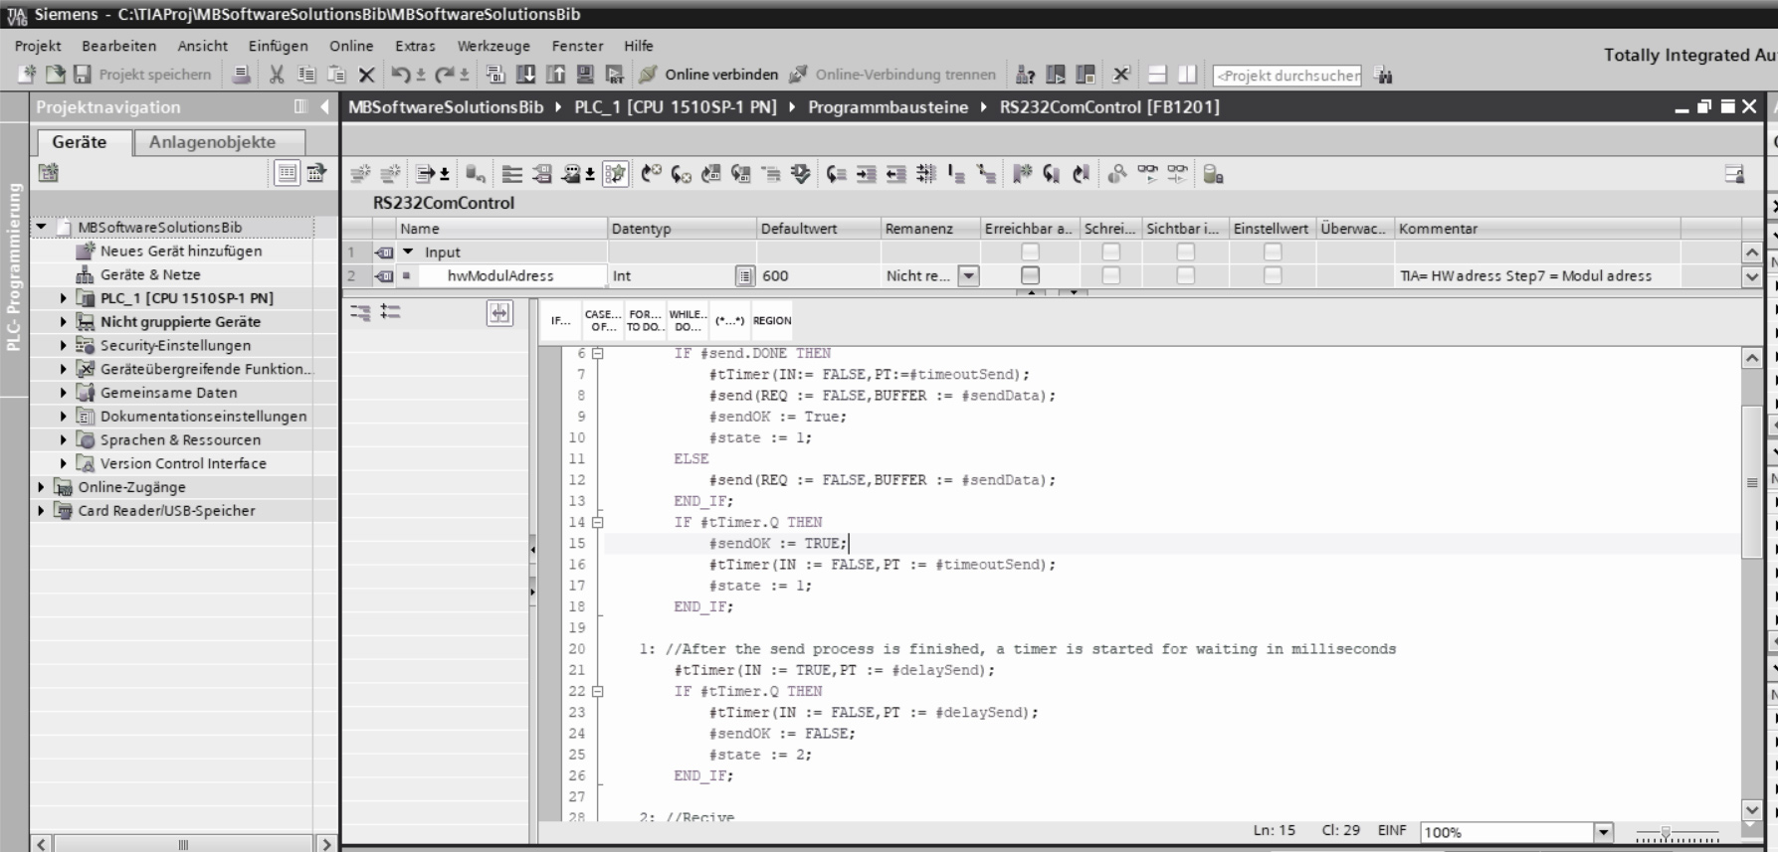Viewport: 1778px width, 852px height.
Task: Cut selection with the scissors icon
Action: pos(277,75)
